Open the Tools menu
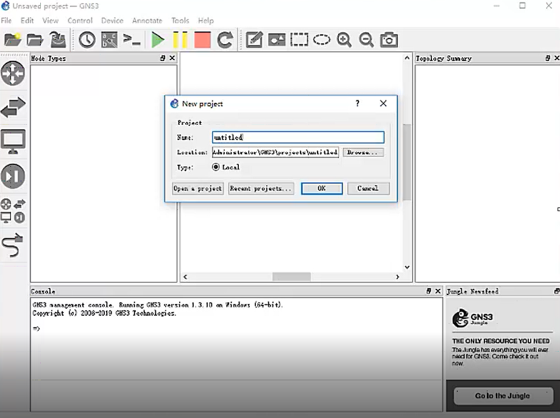 [180, 21]
